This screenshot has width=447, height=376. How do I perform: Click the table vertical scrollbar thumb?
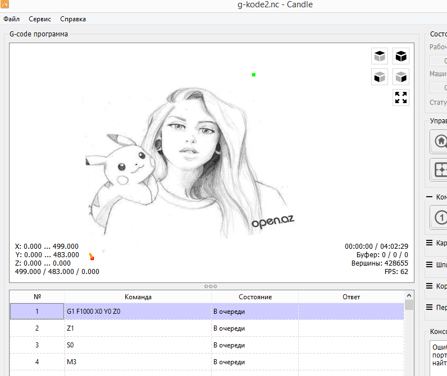[x=409, y=305]
